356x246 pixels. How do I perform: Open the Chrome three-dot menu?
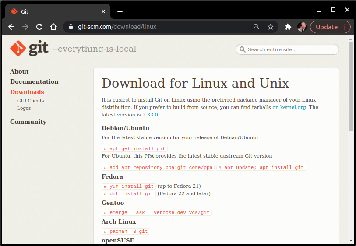345,27
